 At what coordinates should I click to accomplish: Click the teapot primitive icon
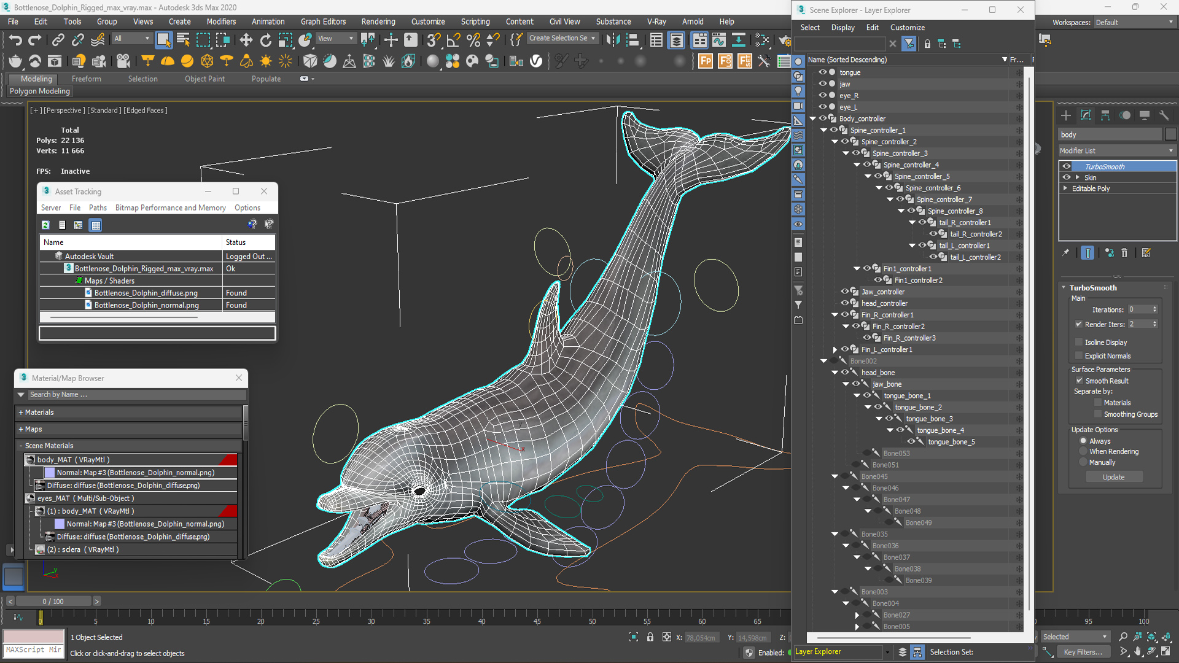15,61
